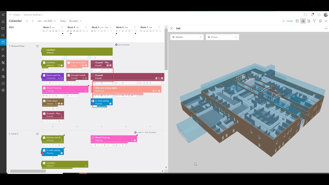Select the Final clean Cleaner task card

click(x=53, y=102)
